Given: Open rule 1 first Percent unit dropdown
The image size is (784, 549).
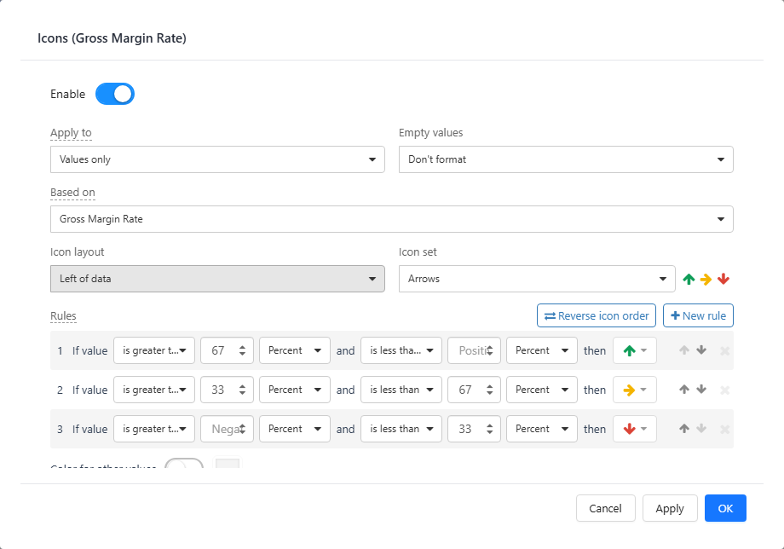Looking at the screenshot, I should (x=295, y=350).
